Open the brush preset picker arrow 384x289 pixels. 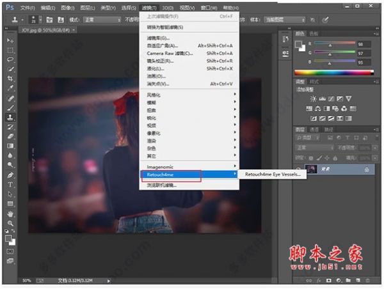click(x=40, y=20)
